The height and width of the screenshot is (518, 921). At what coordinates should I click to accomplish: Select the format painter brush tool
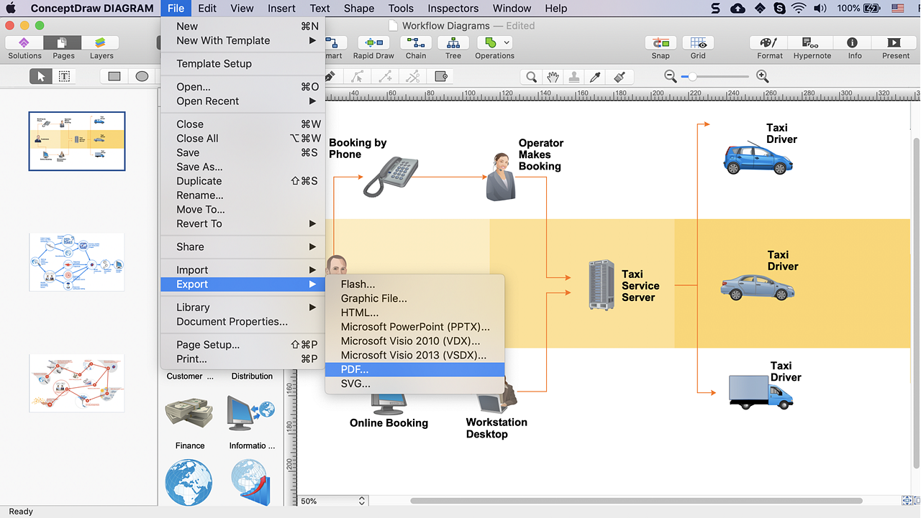tap(618, 77)
